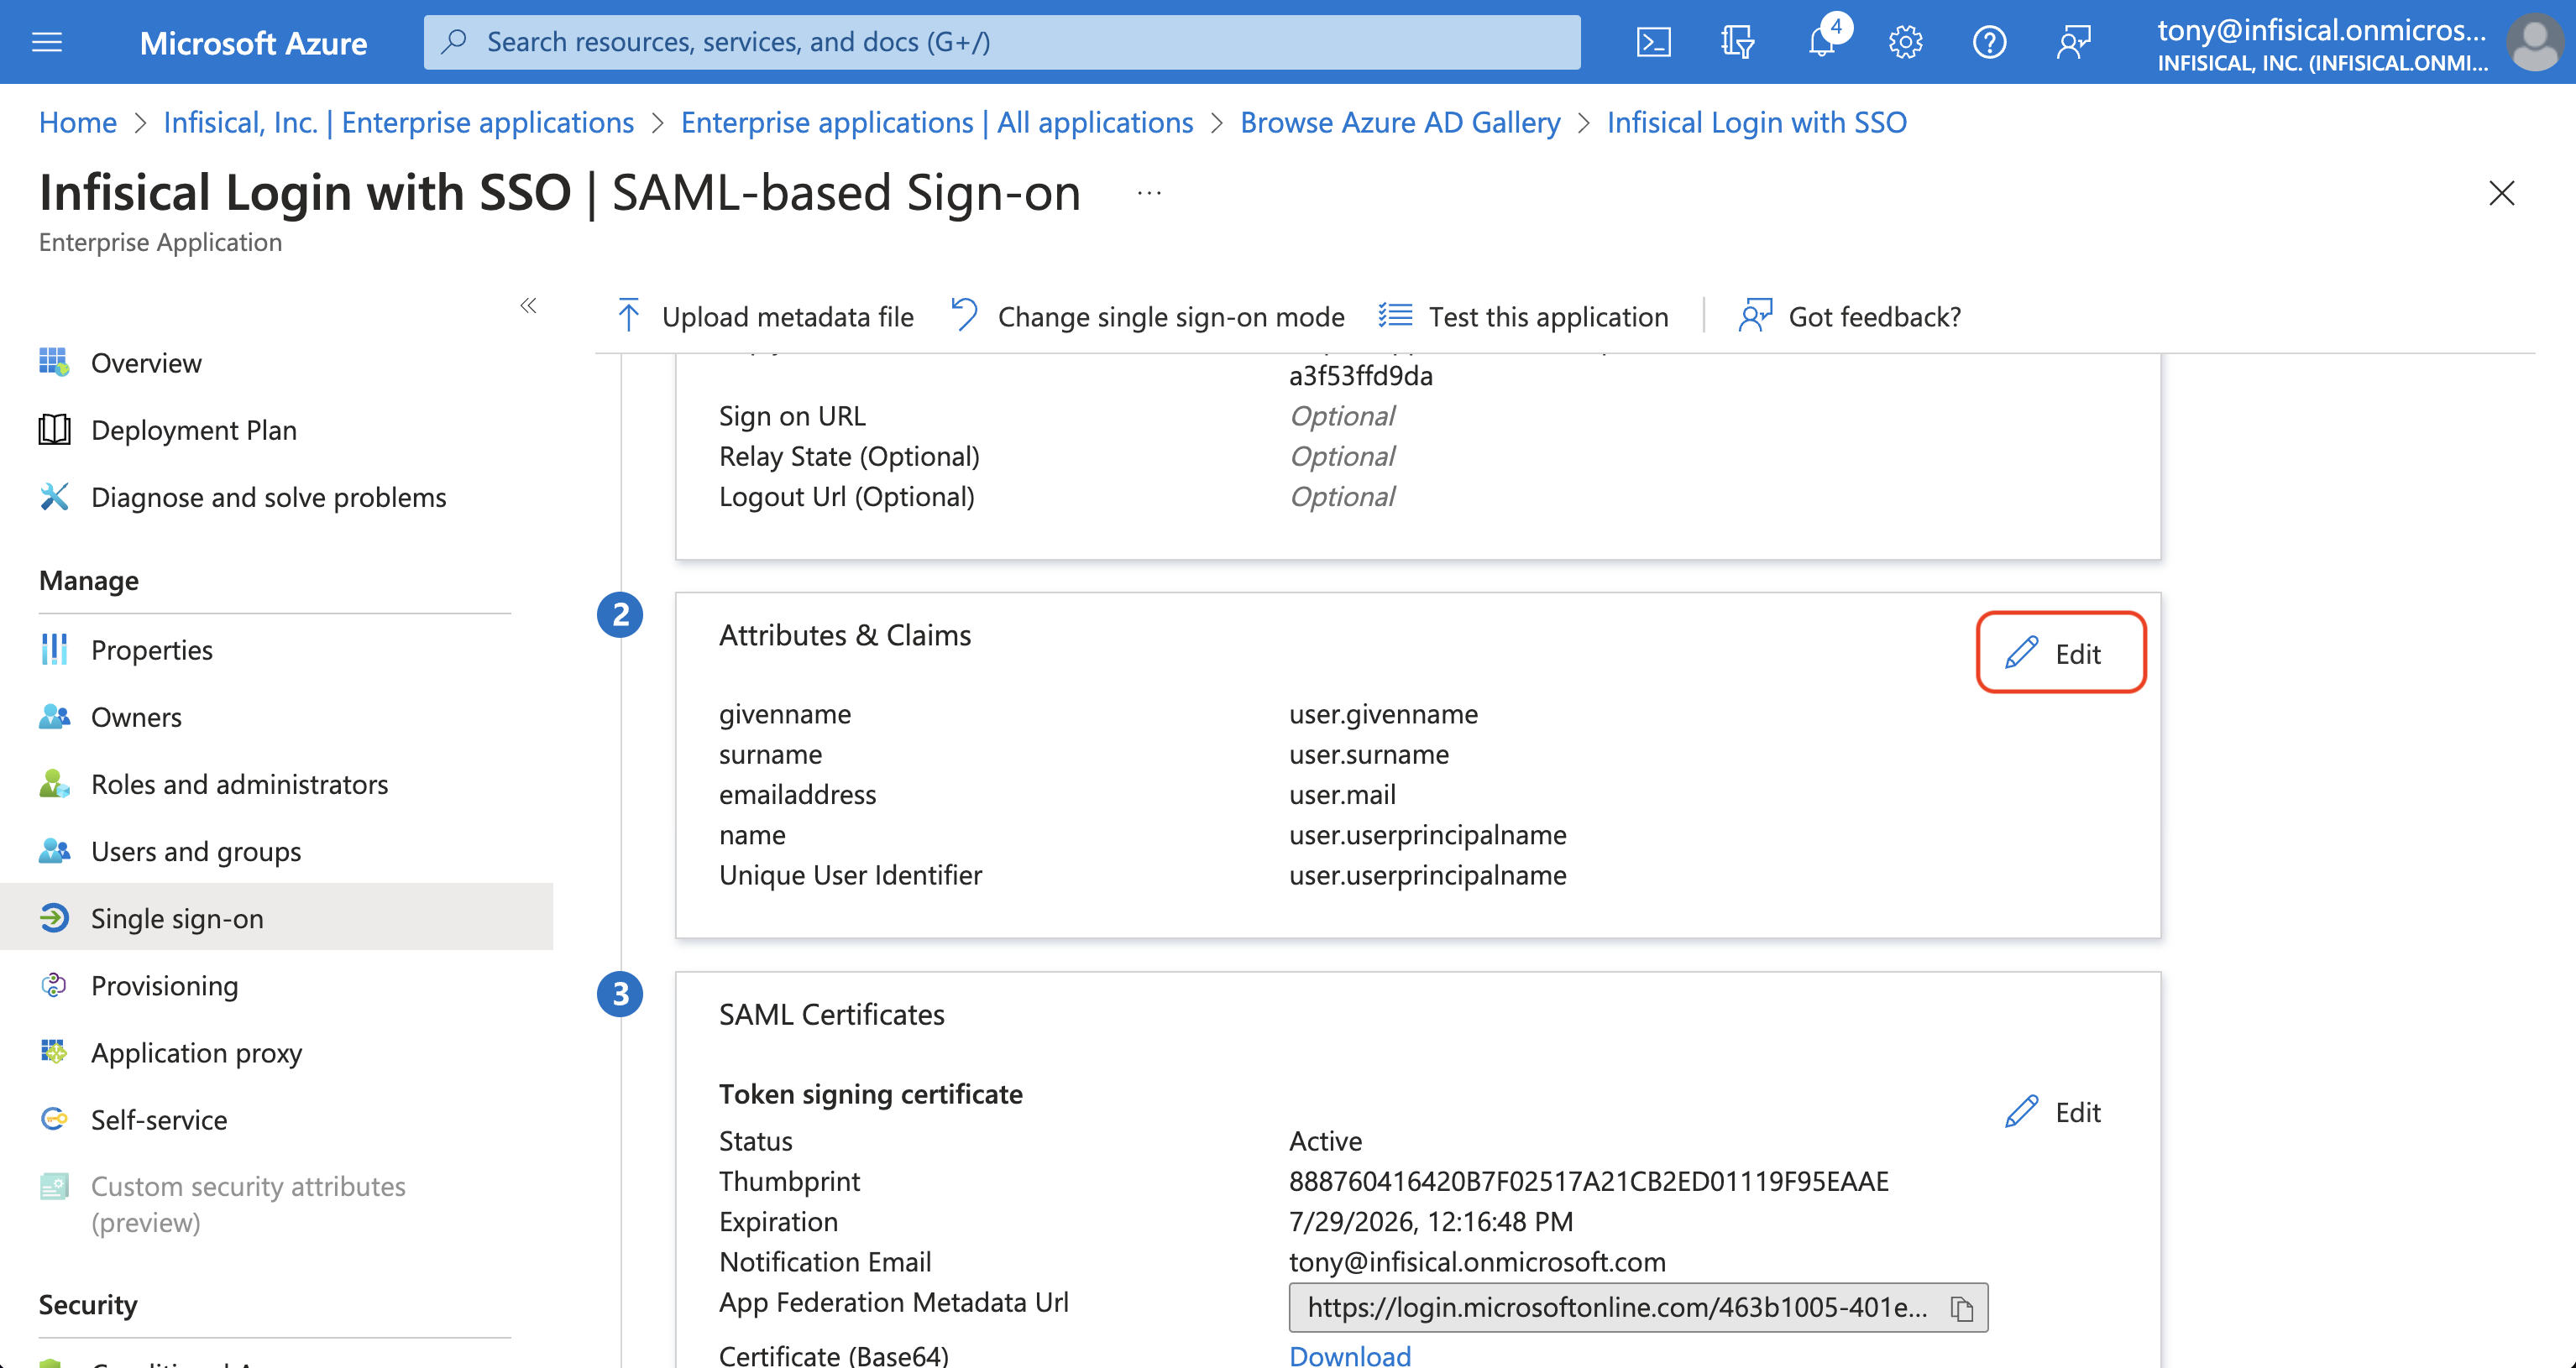The width and height of the screenshot is (2576, 1368).
Task: Select Single sign-on sidebar item
Action: (x=276, y=917)
